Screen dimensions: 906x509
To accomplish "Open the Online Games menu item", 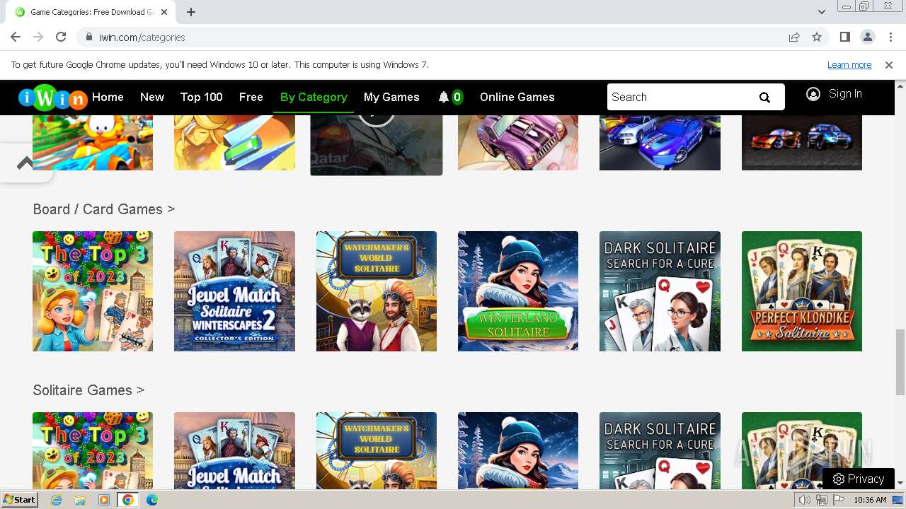I will [x=517, y=98].
